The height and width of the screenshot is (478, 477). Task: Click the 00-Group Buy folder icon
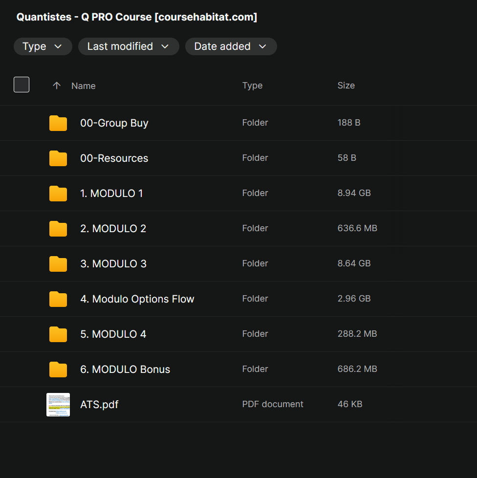tap(58, 123)
